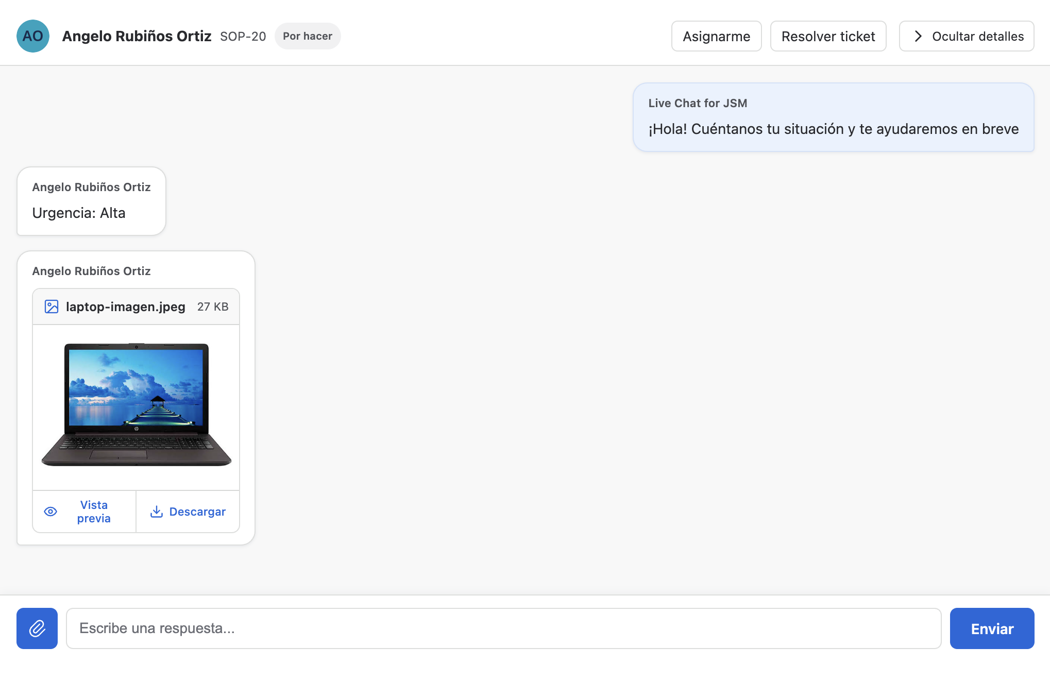Click the image file icon beside laptop-imagen.jpeg
Viewport: 1050px width, 681px height.
click(52, 307)
